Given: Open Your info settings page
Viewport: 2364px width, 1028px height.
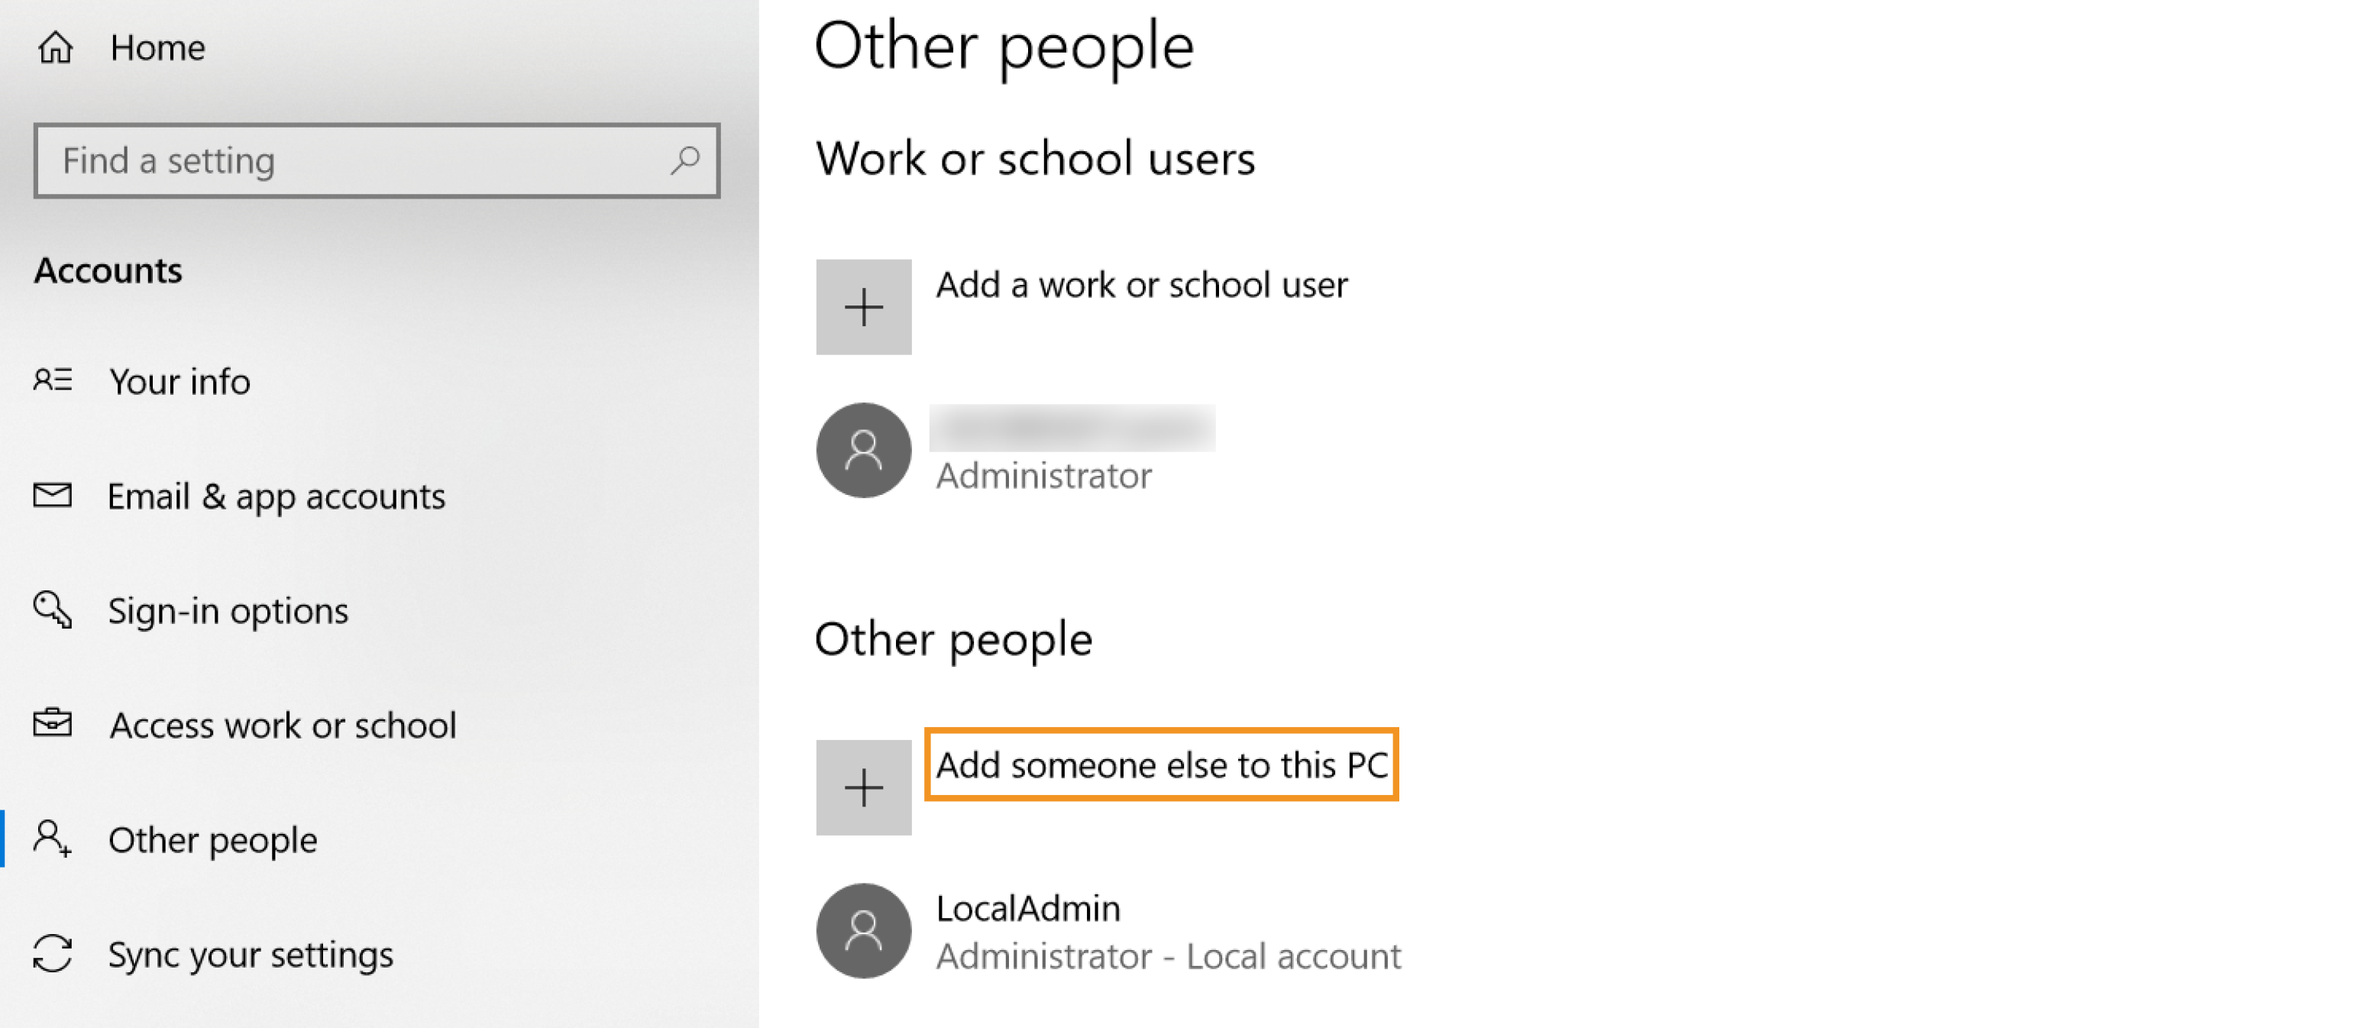Looking at the screenshot, I should coord(179,382).
